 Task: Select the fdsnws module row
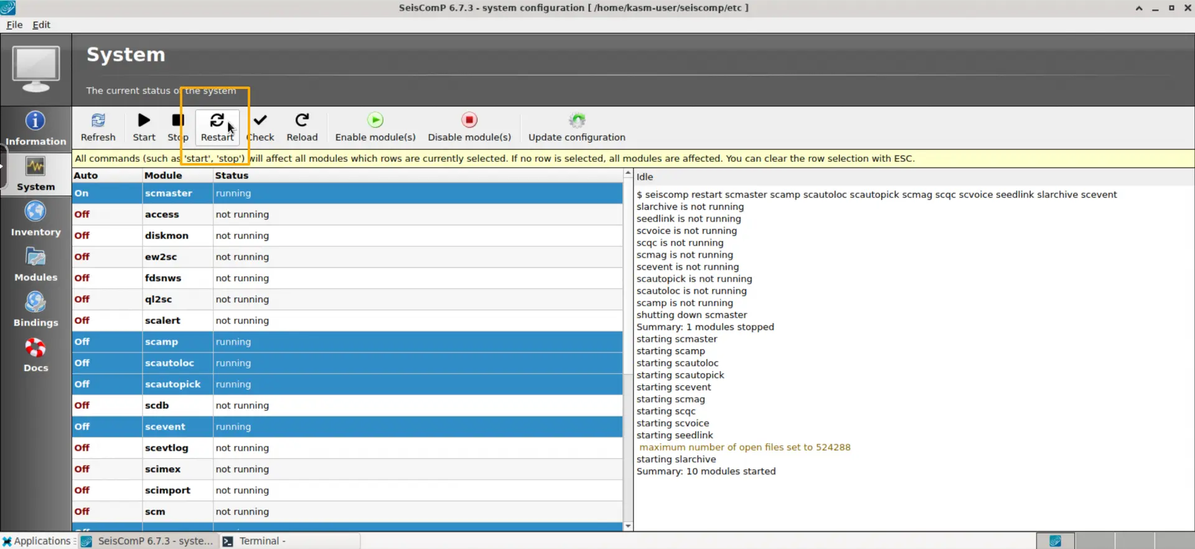[347, 278]
